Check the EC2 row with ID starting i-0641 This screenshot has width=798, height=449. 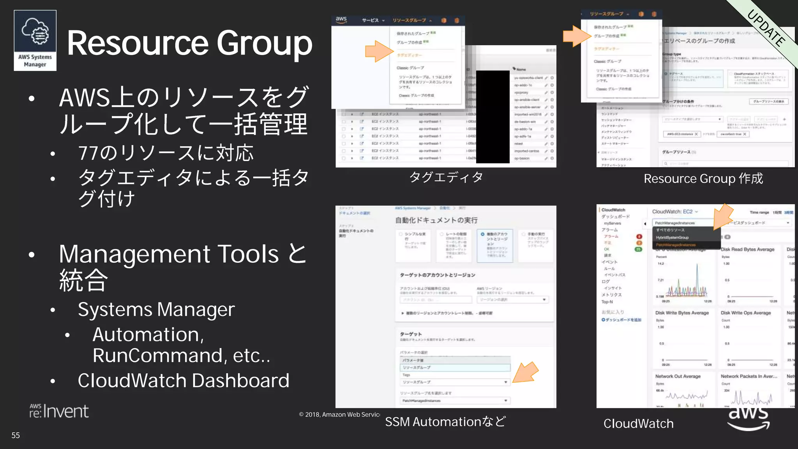[x=344, y=151]
